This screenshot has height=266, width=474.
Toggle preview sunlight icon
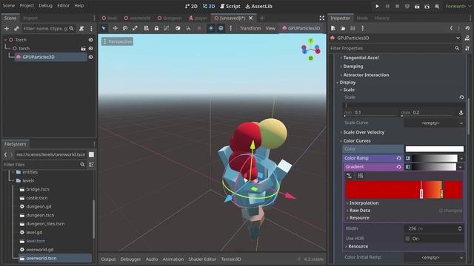click(211, 28)
